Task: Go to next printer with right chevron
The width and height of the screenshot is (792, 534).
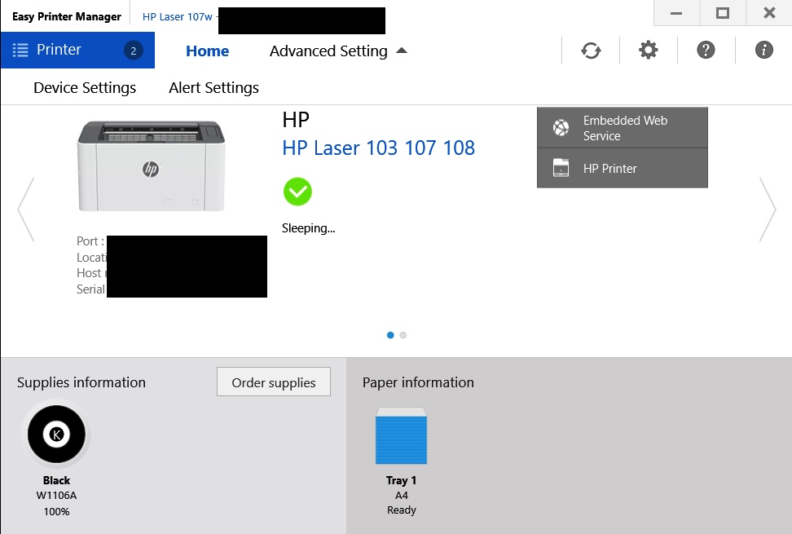Action: [x=768, y=210]
